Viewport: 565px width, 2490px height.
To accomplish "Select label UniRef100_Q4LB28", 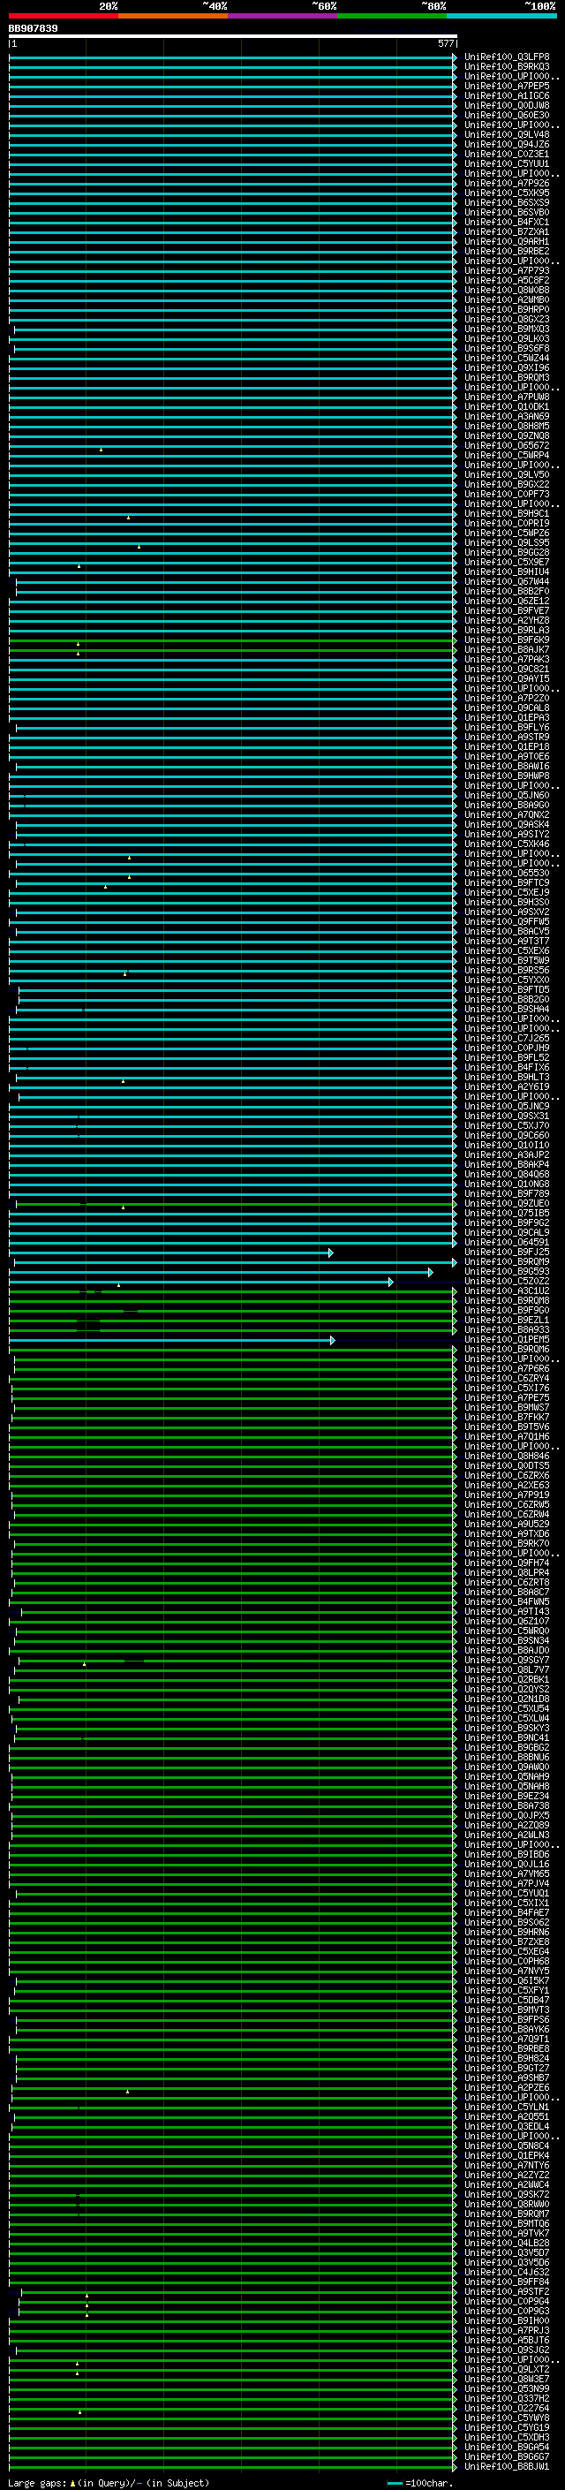I will point(507,2243).
